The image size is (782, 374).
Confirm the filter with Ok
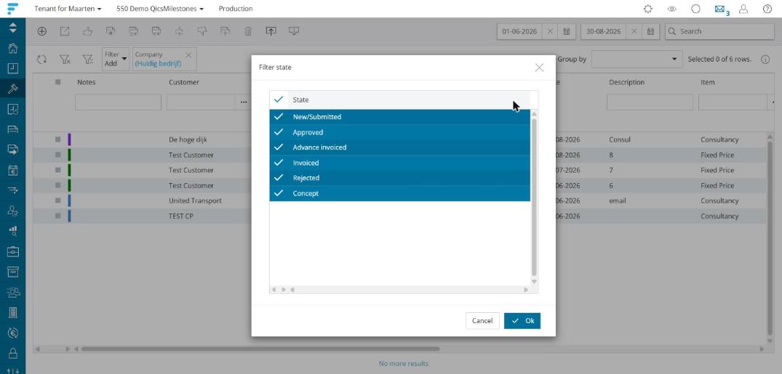click(x=522, y=321)
